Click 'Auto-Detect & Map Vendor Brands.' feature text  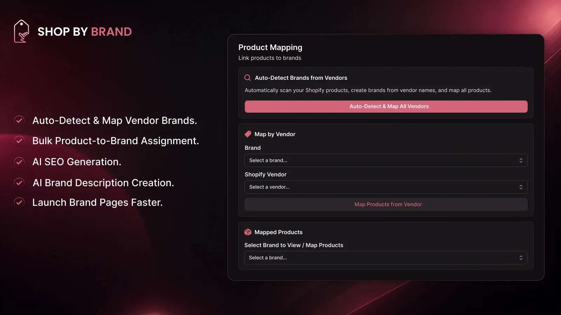tap(115, 120)
